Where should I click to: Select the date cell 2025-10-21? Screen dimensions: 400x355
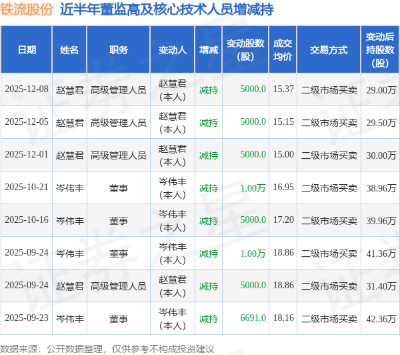coord(27,188)
